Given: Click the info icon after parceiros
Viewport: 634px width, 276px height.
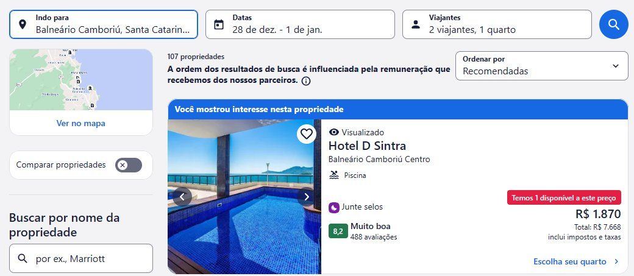Looking at the screenshot, I should coord(306,81).
